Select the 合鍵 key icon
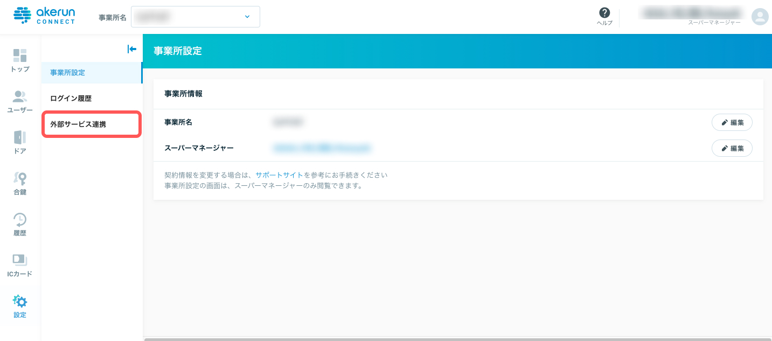 [20, 179]
